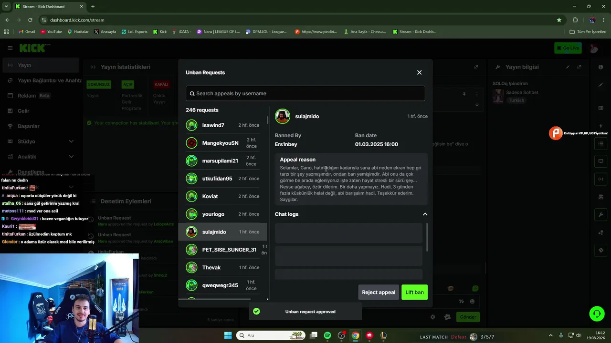Select the qweqwegr345 request
The image size is (611, 343).
coord(223,285)
